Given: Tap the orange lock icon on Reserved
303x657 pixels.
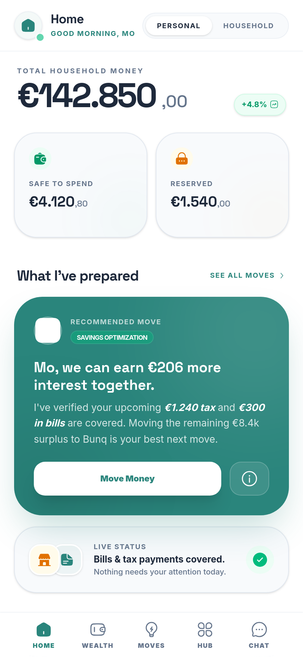Looking at the screenshot, I should [x=182, y=159].
